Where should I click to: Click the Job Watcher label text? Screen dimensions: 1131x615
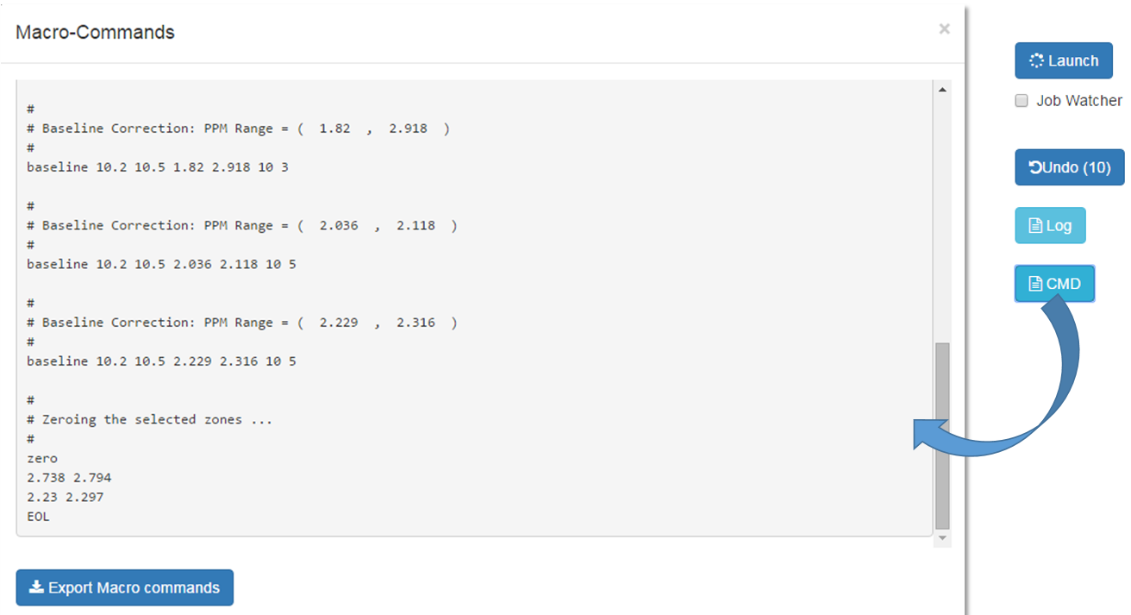(1079, 101)
